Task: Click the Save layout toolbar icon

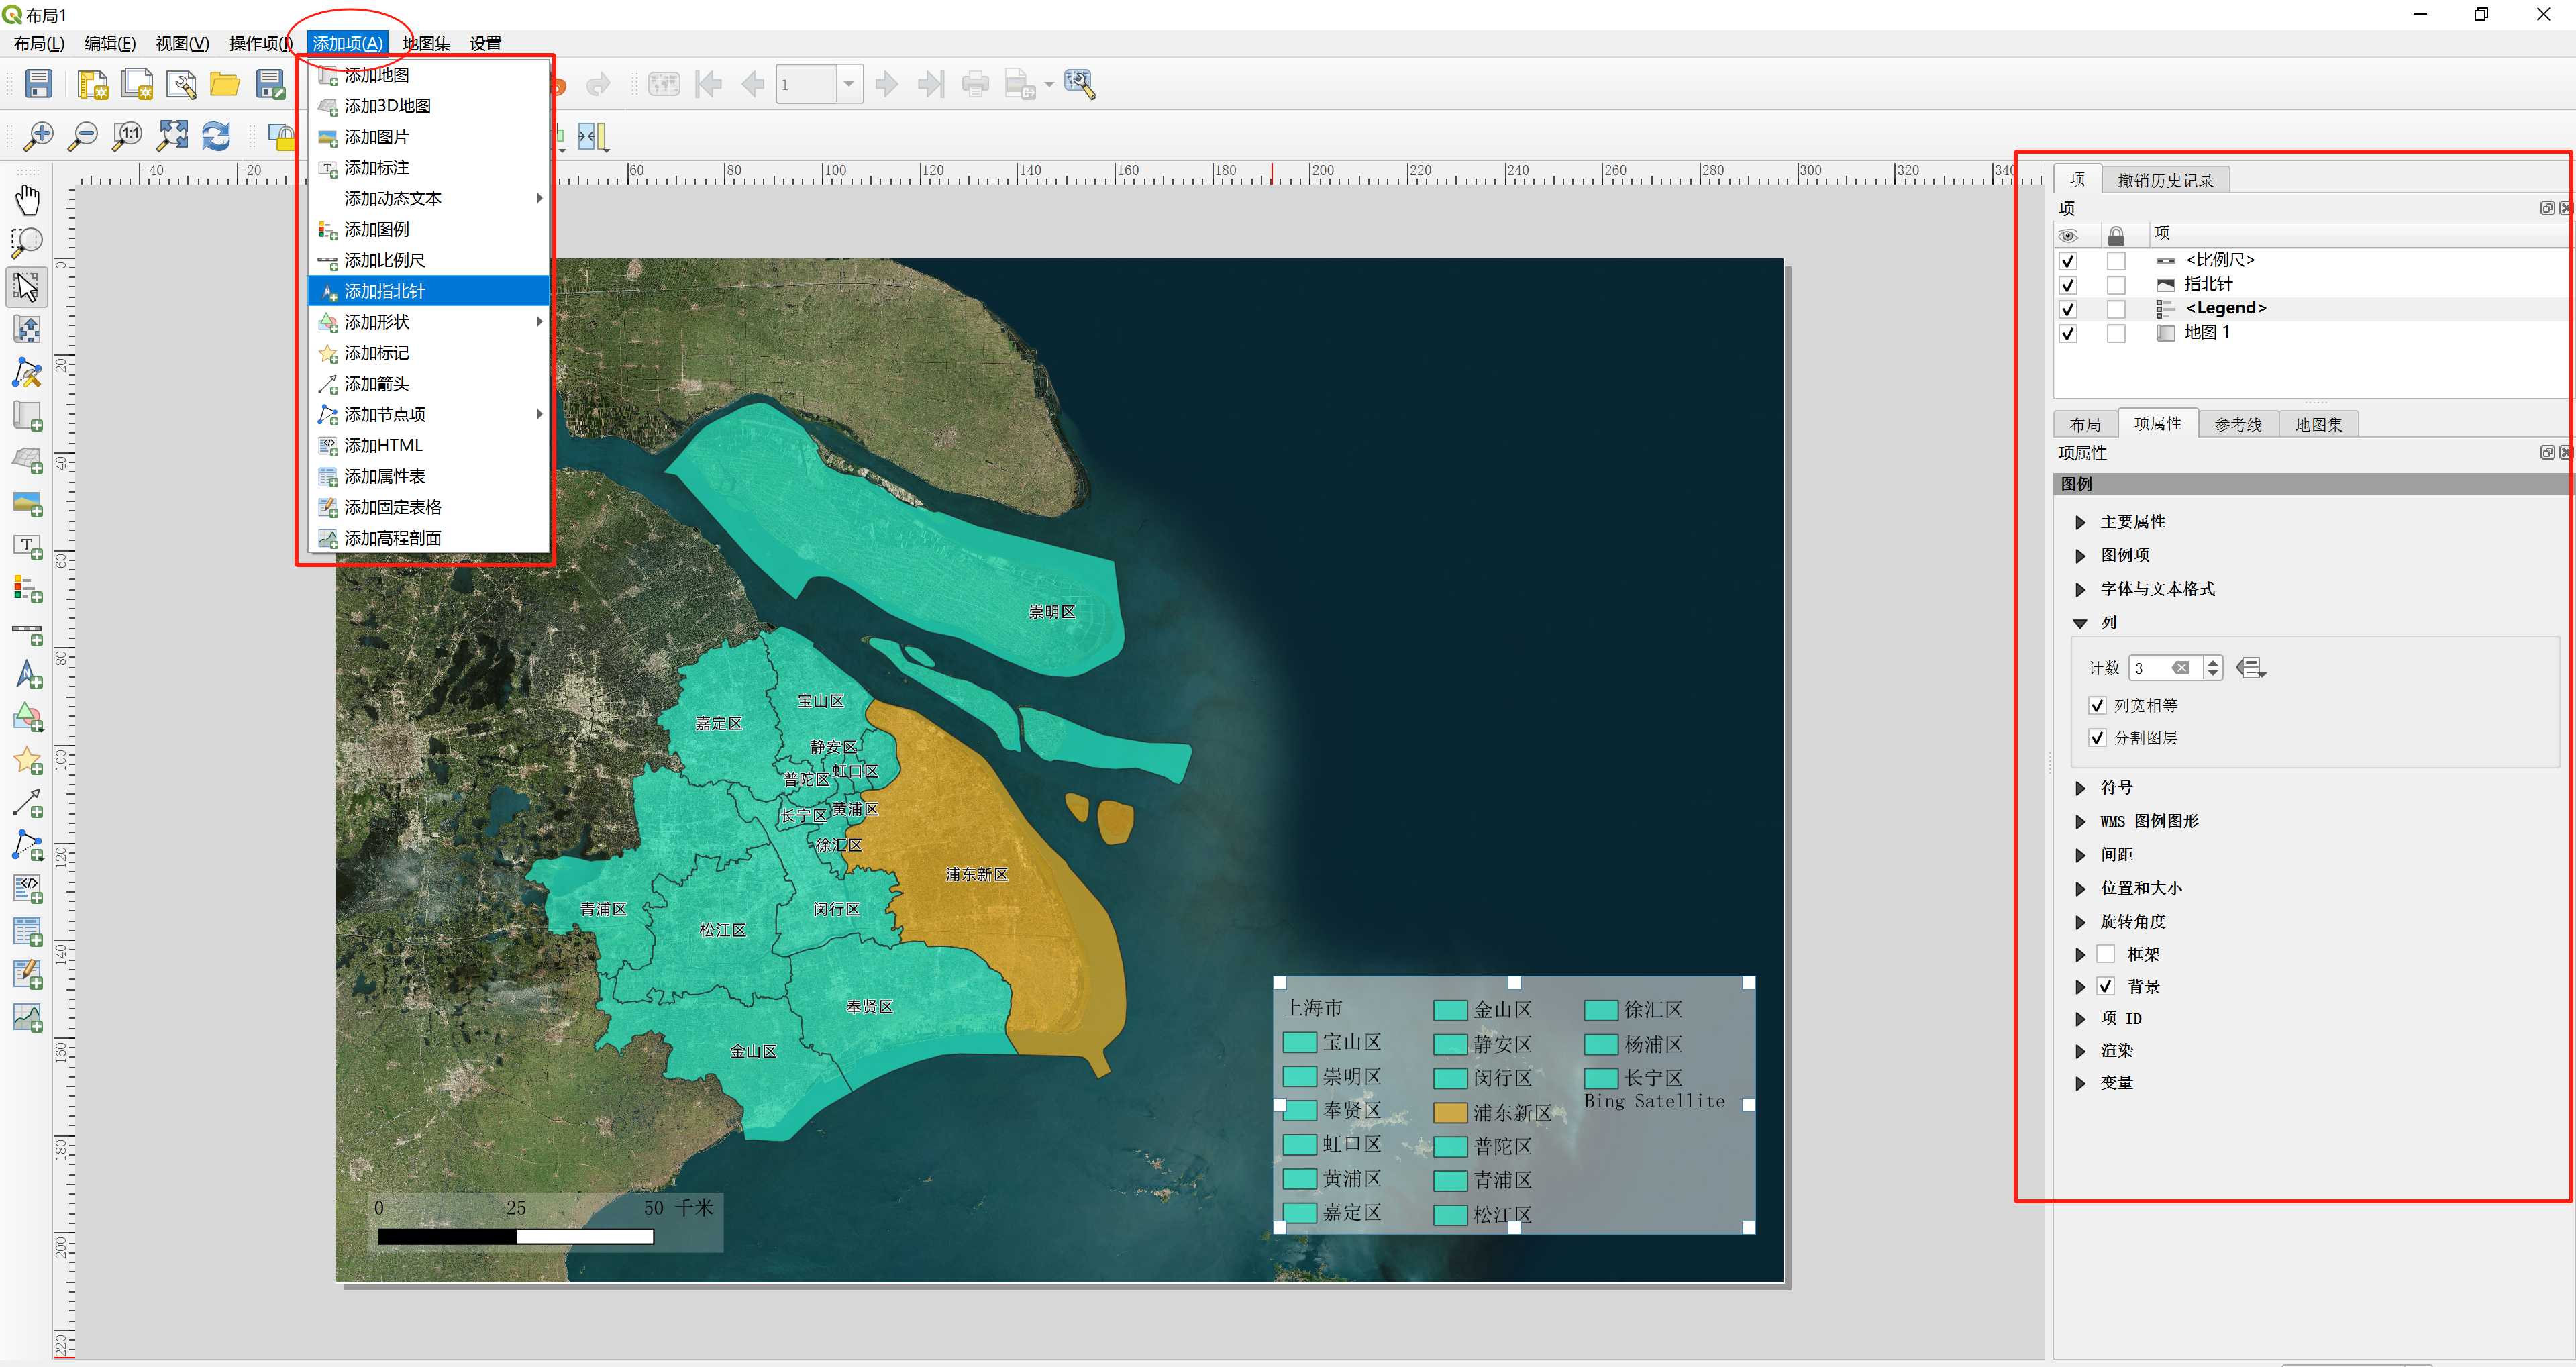Action: coord(39,84)
